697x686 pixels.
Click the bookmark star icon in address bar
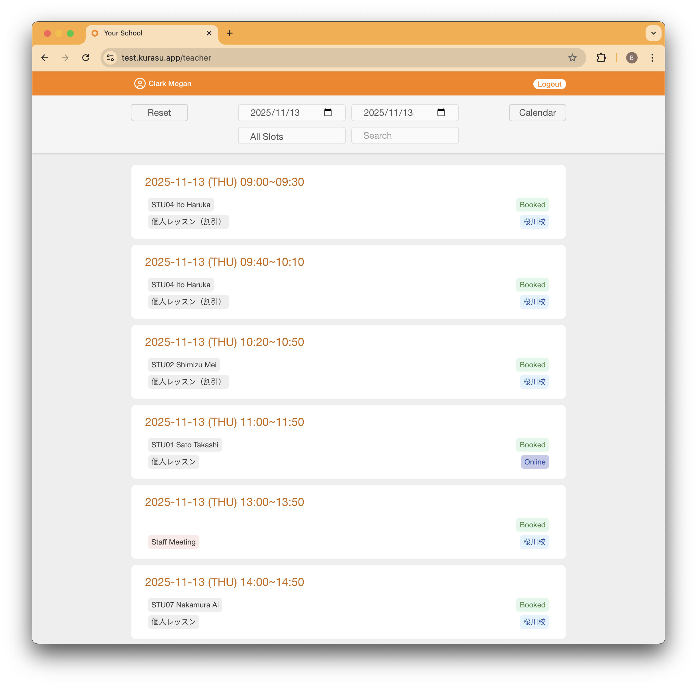pos(572,58)
